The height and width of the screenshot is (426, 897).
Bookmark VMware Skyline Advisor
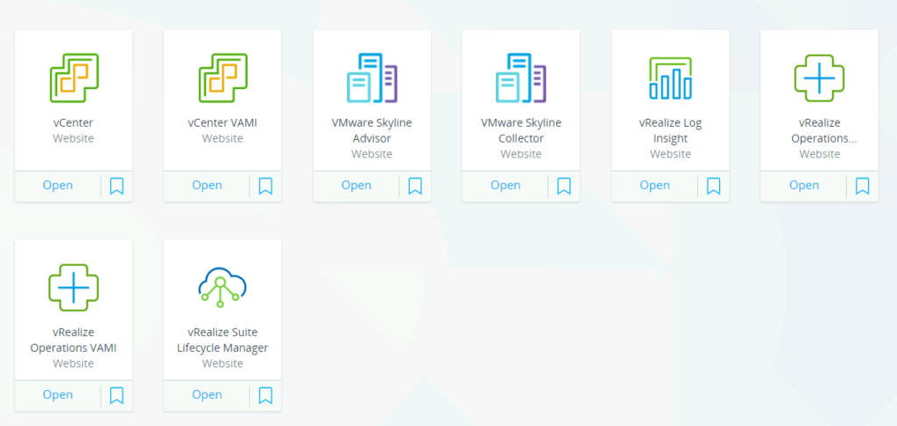point(414,186)
